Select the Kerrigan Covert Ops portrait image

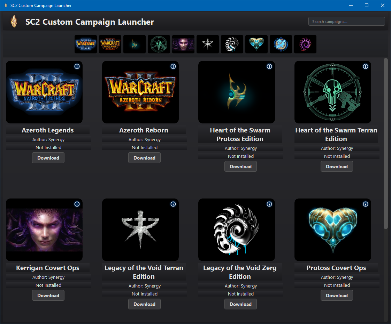44,230
